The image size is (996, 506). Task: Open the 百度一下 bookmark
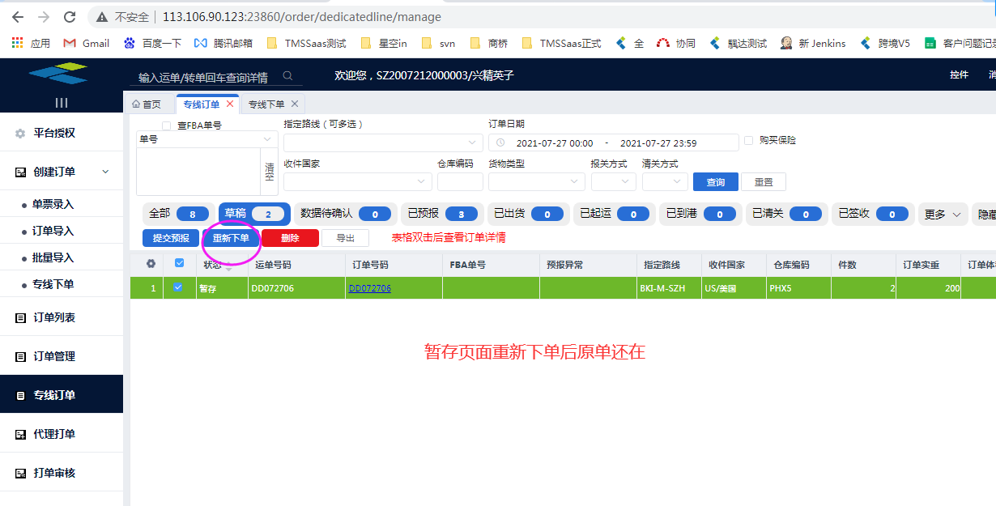point(153,43)
